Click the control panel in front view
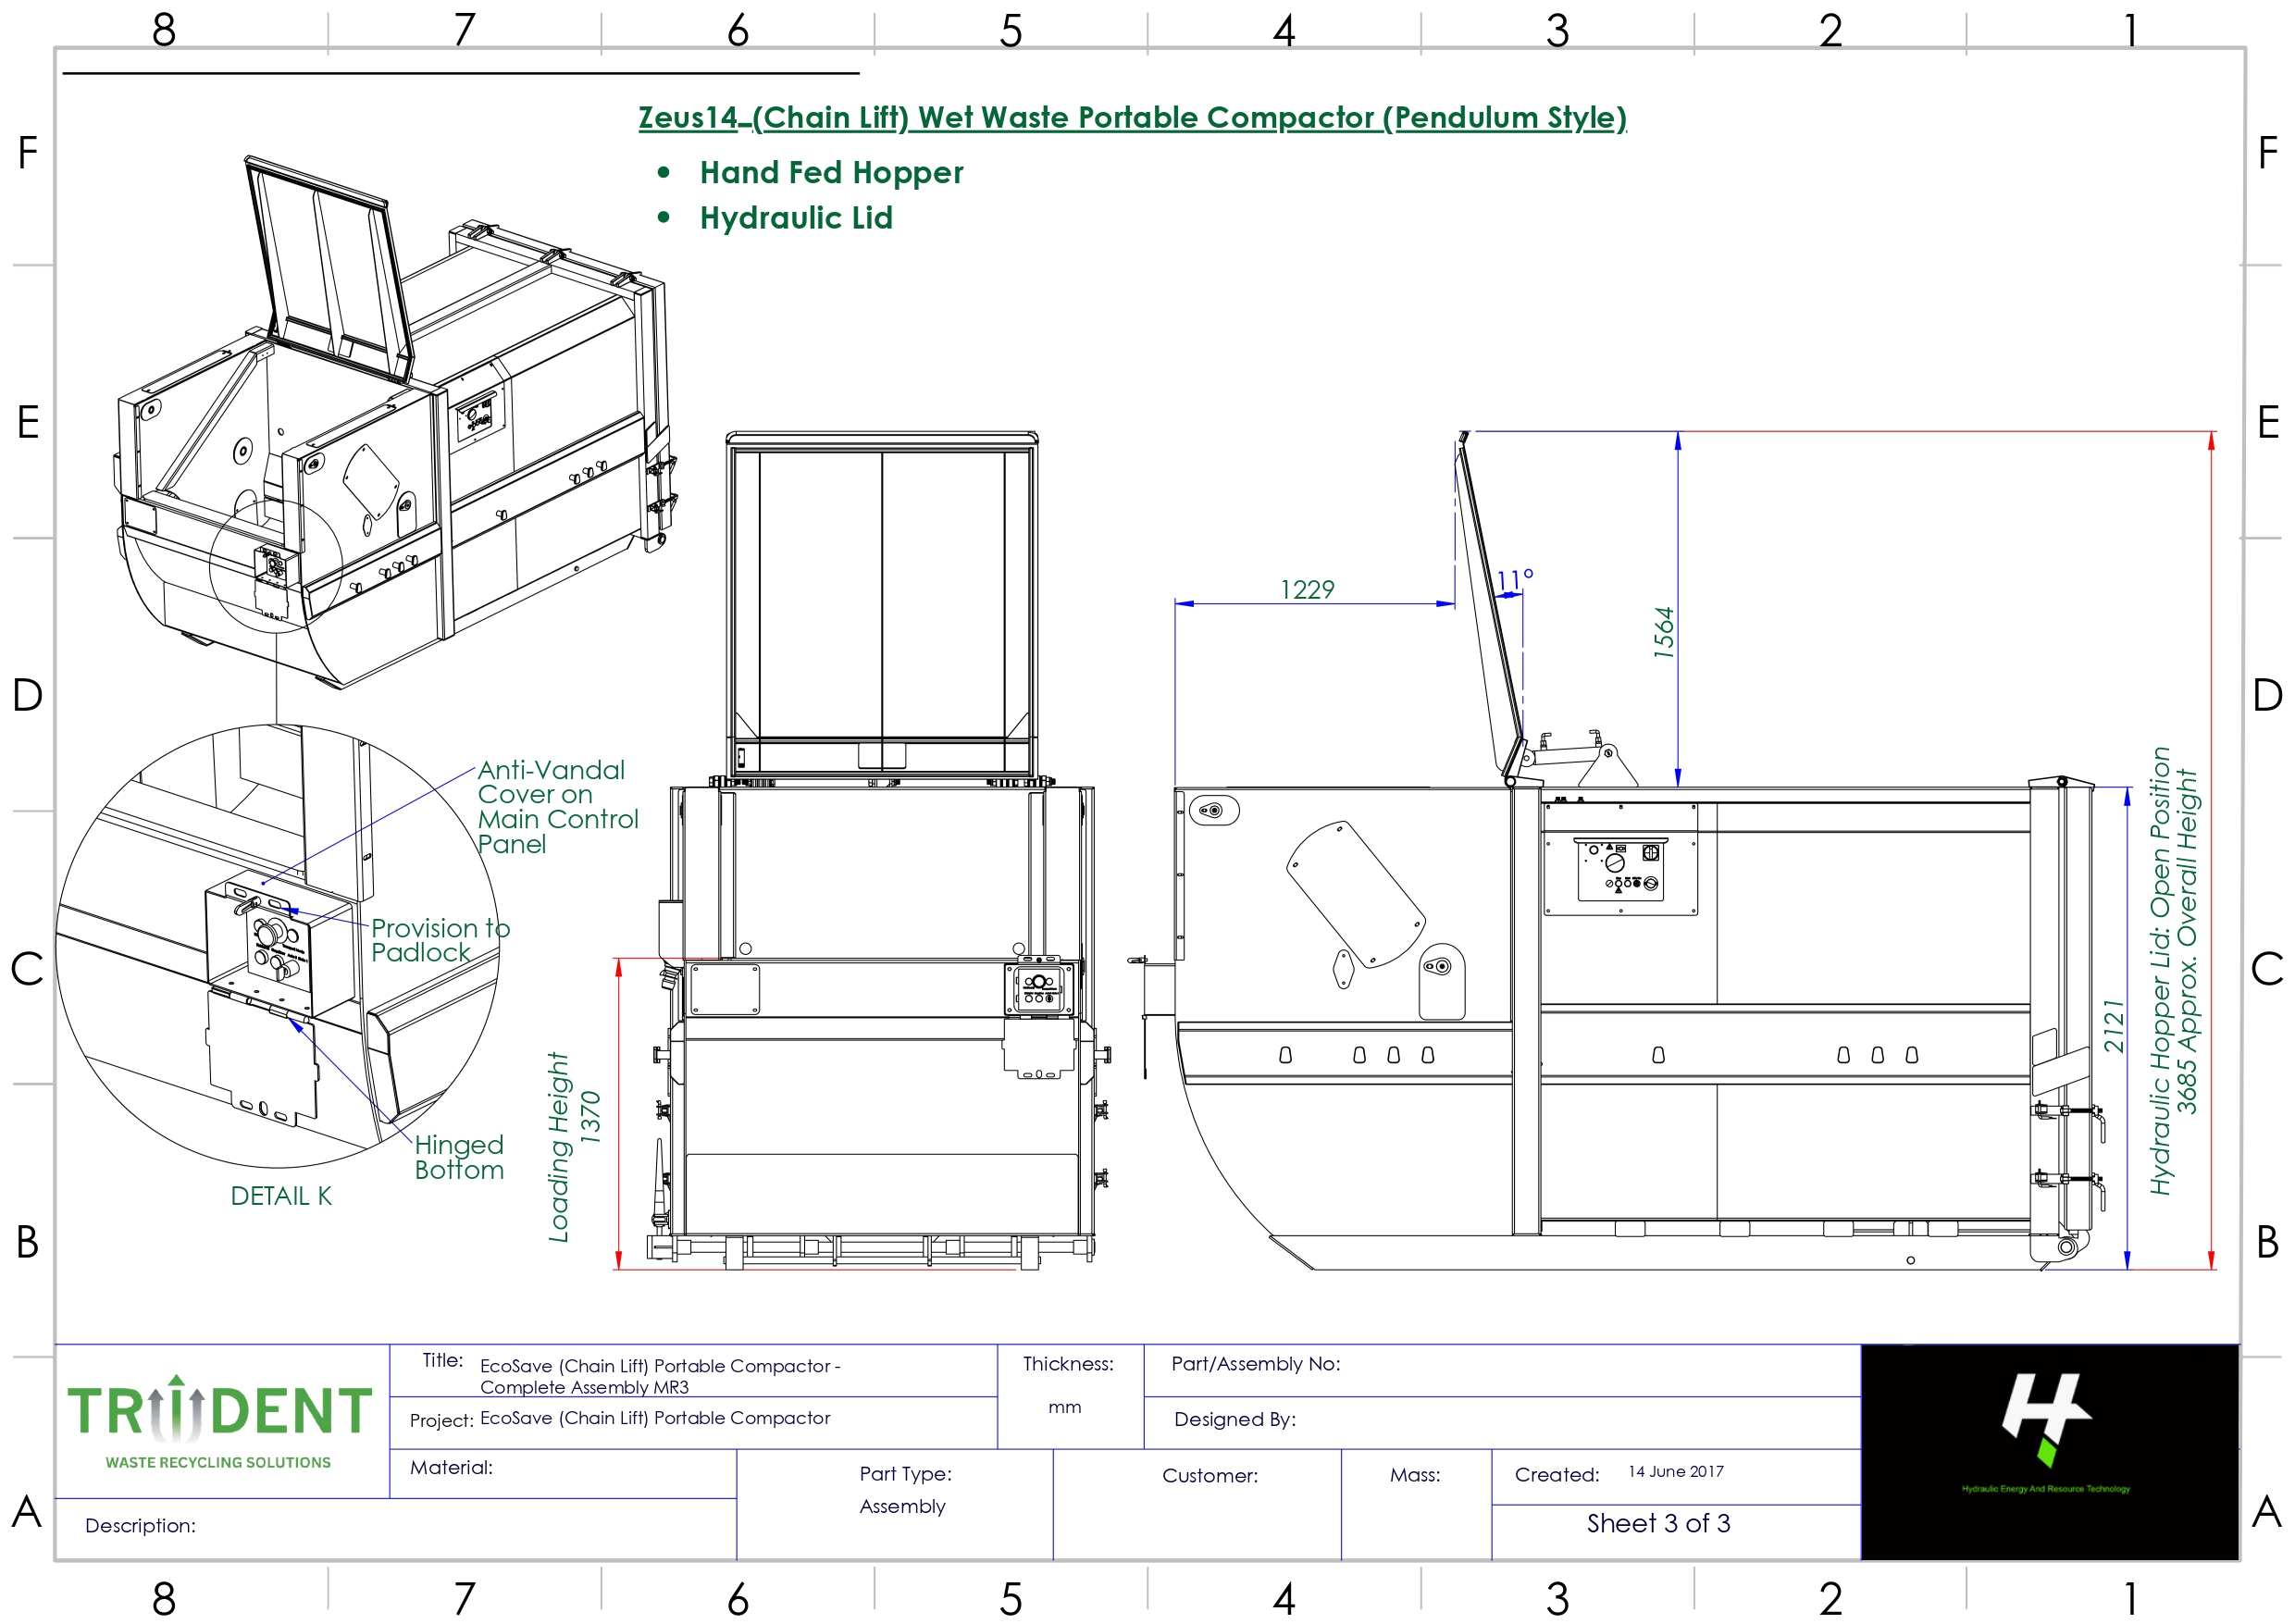Image resolution: width=2295 pixels, height=1624 pixels. [x=1039, y=988]
